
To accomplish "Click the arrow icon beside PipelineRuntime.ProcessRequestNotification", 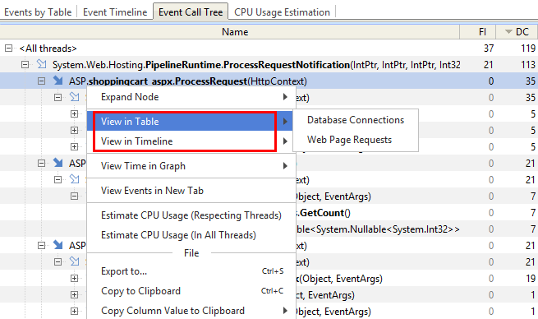I will (42, 64).
